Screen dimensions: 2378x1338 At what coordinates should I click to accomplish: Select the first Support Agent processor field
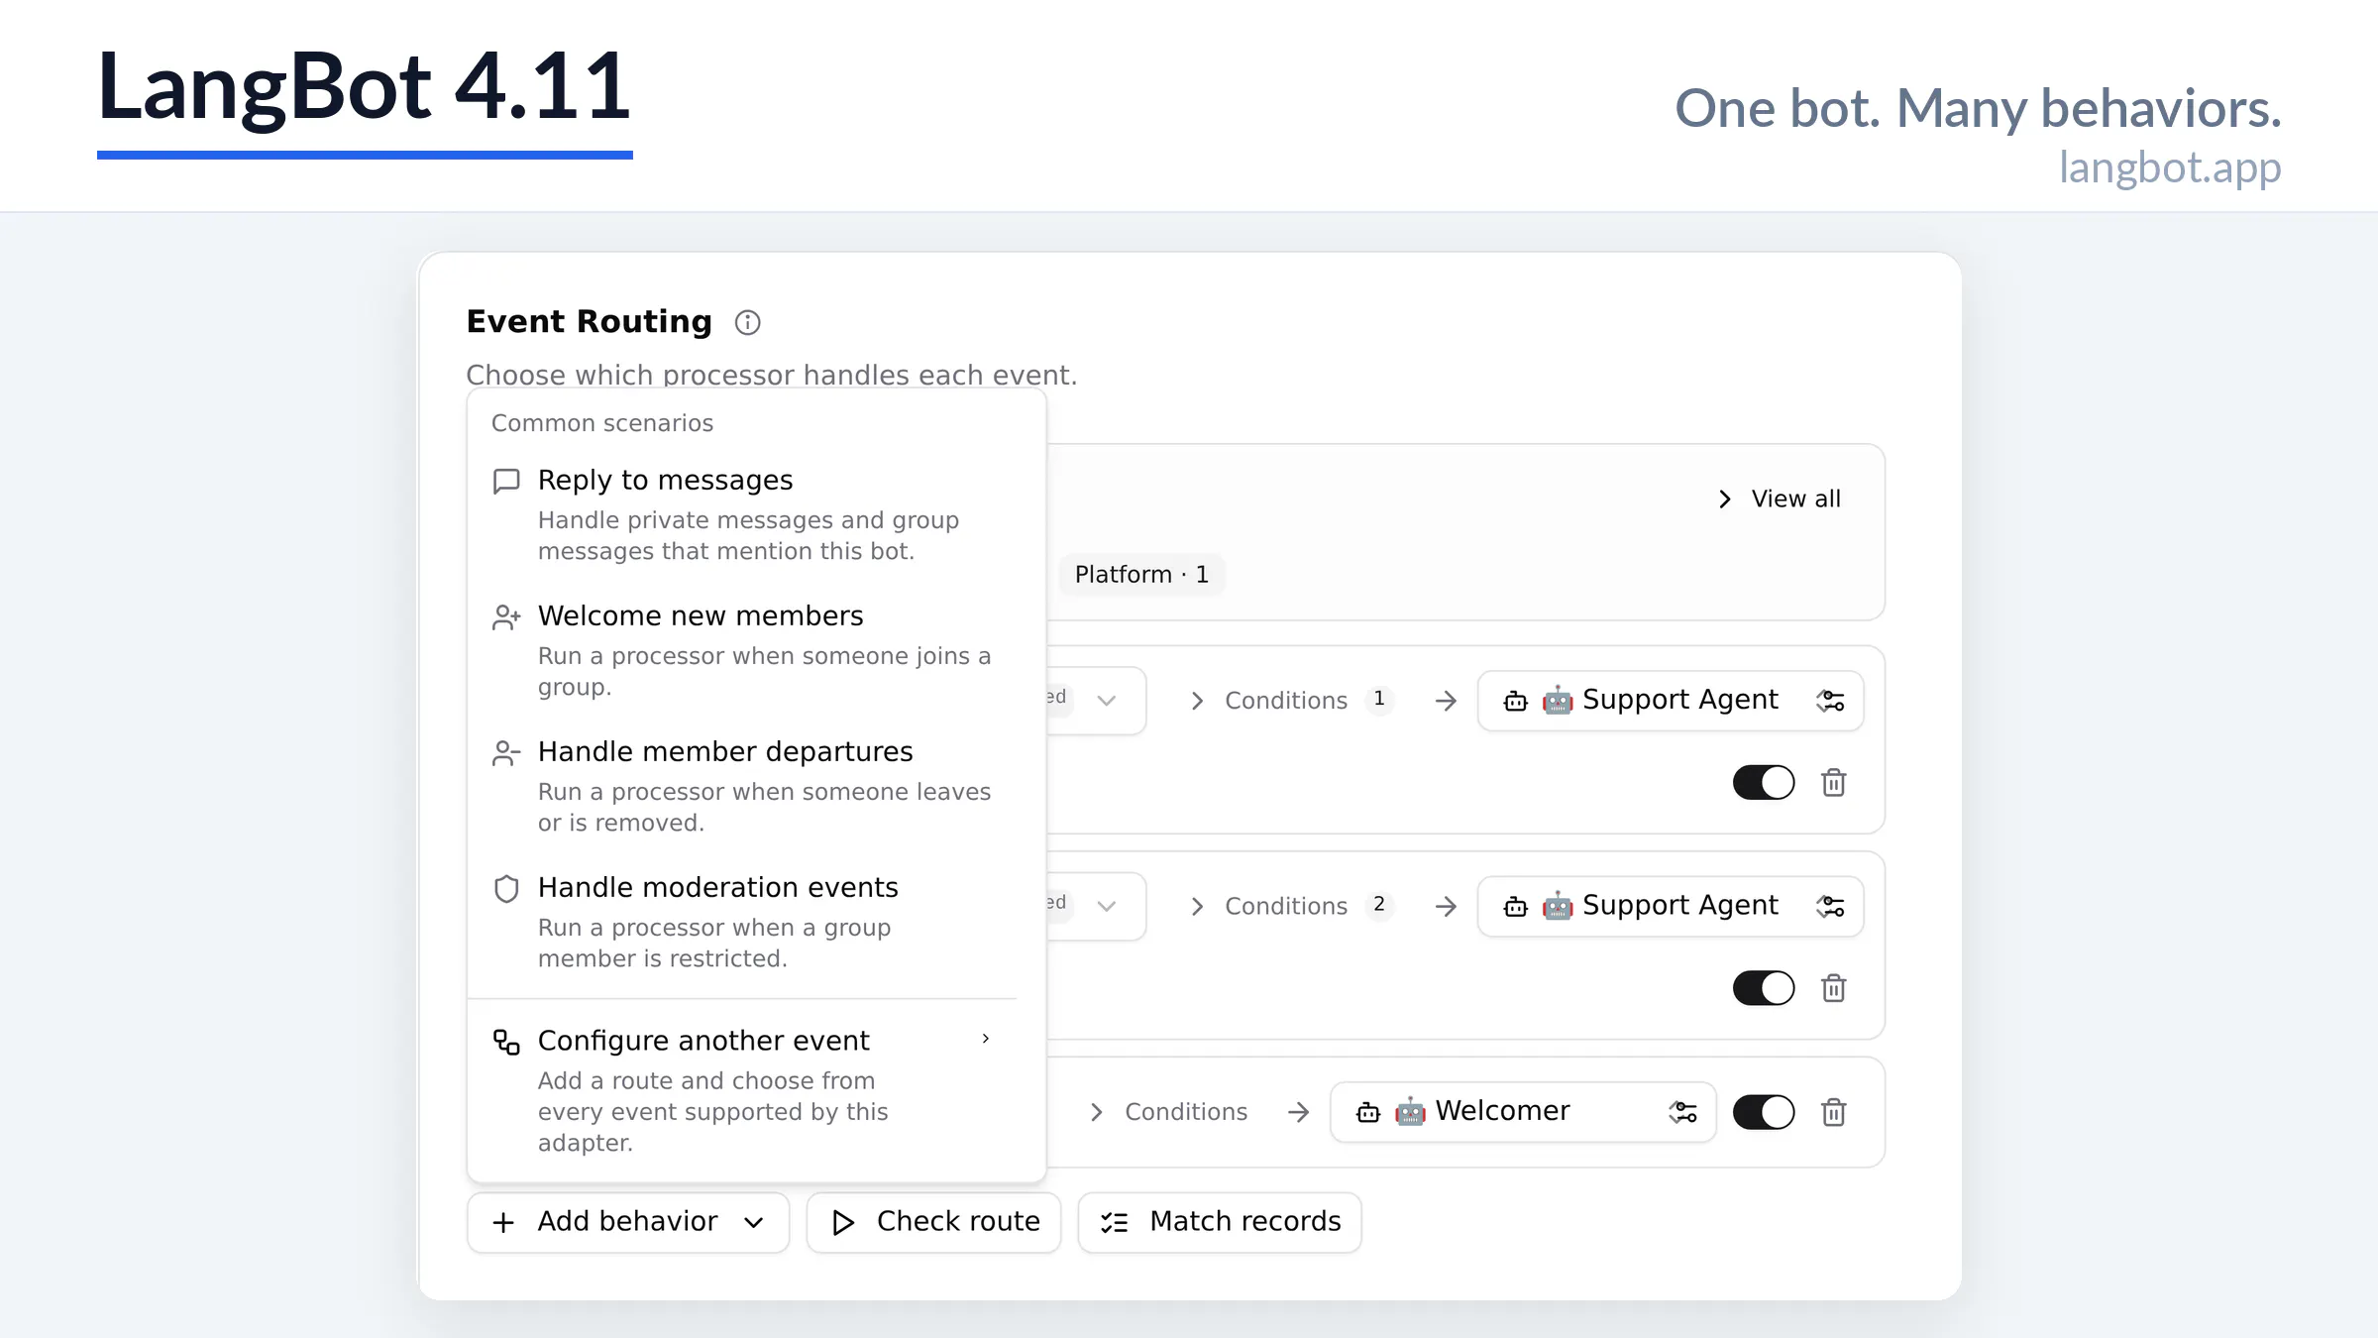(1671, 701)
